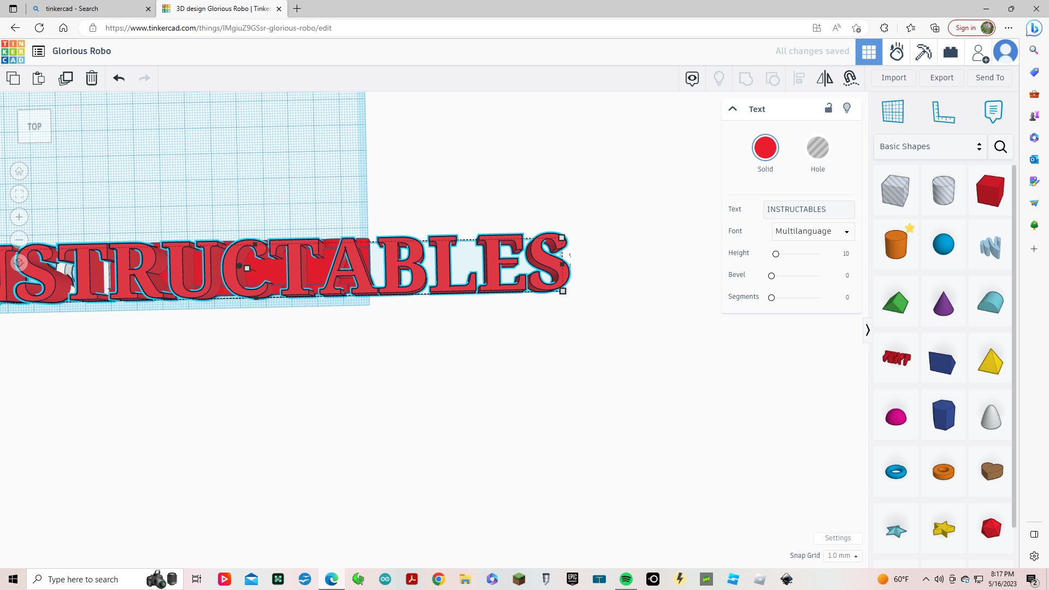Keep the shape as Solid

[x=765, y=147]
